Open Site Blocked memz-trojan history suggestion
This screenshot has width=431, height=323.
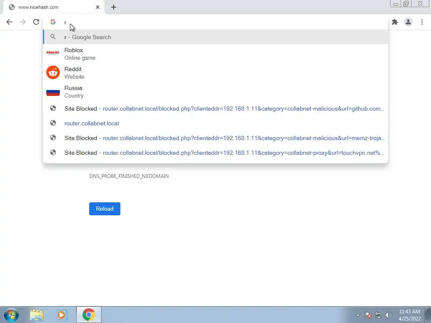coord(215,138)
